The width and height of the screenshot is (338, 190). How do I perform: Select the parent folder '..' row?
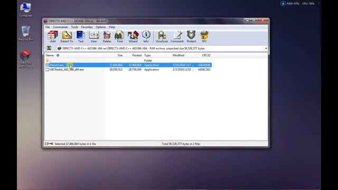click(x=128, y=61)
